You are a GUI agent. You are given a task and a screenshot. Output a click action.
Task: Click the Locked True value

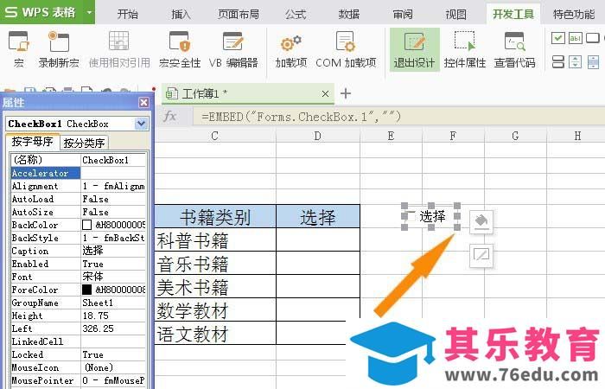coord(113,354)
